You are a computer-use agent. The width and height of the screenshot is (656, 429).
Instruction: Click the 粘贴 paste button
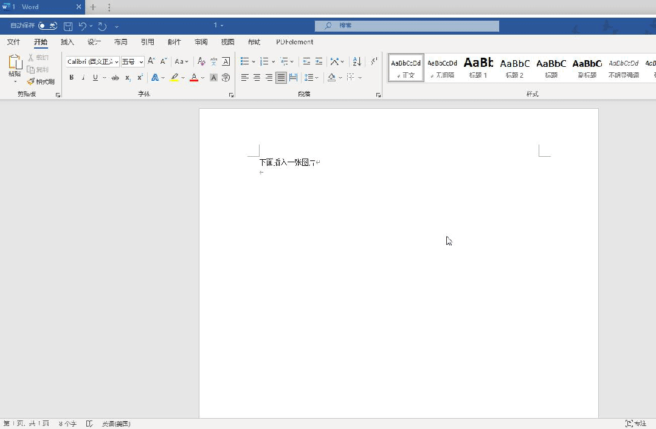click(15, 66)
